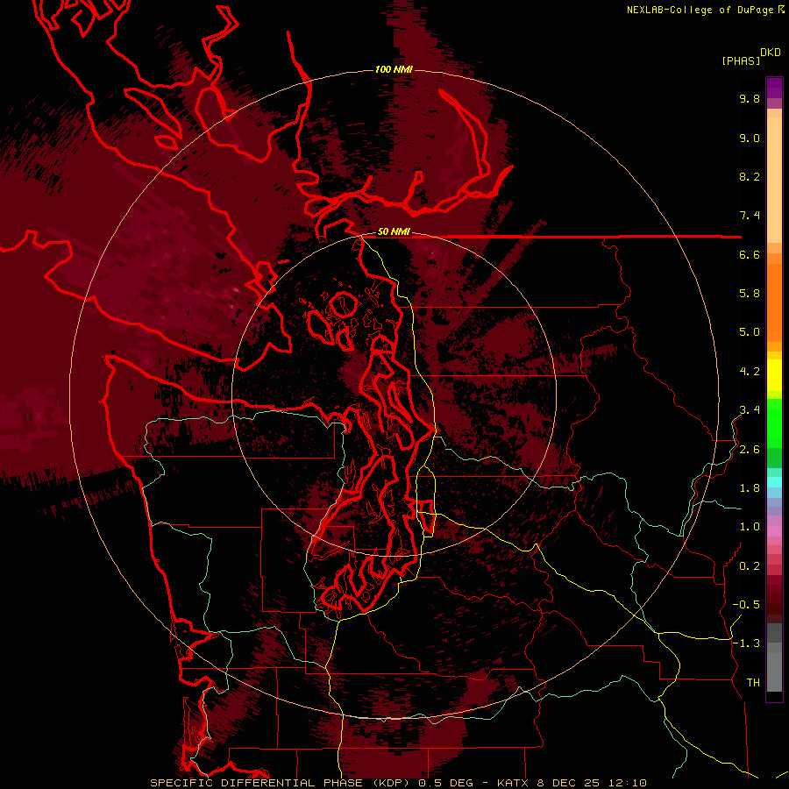Click the KATX station identifier in the caption
Screen dimensions: 789x789
coord(513,783)
